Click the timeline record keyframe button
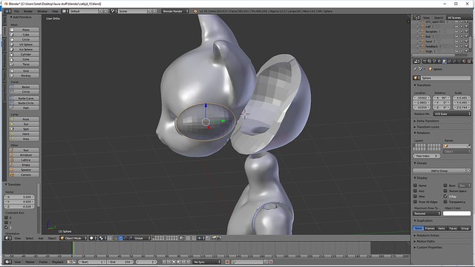 (227, 262)
